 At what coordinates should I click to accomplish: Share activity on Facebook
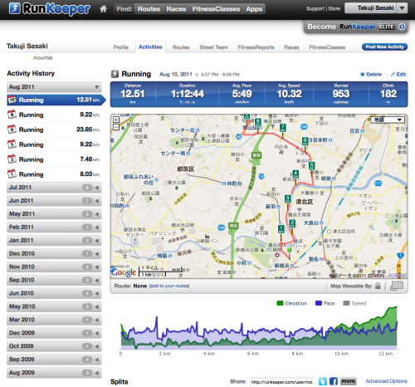(334, 381)
